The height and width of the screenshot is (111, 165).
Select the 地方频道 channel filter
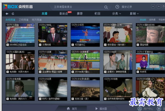tap(37, 20)
